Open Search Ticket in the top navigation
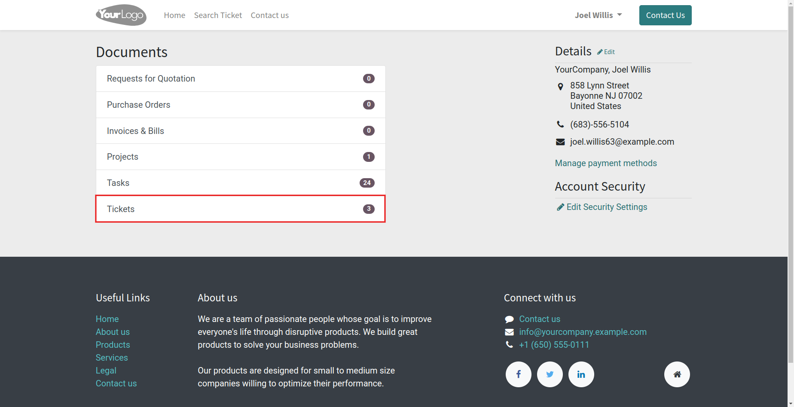Image resolution: width=794 pixels, height=407 pixels. point(218,15)
